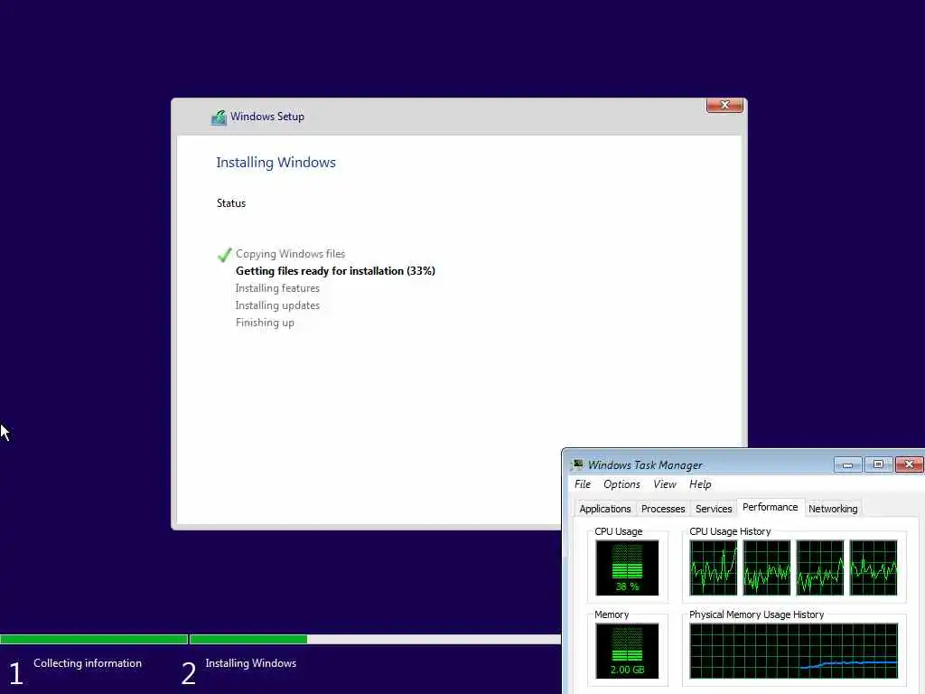Click 'Installing Windows' heading text
The height and width of the screenshot is (694, 925).
click(x=276, y=163)
